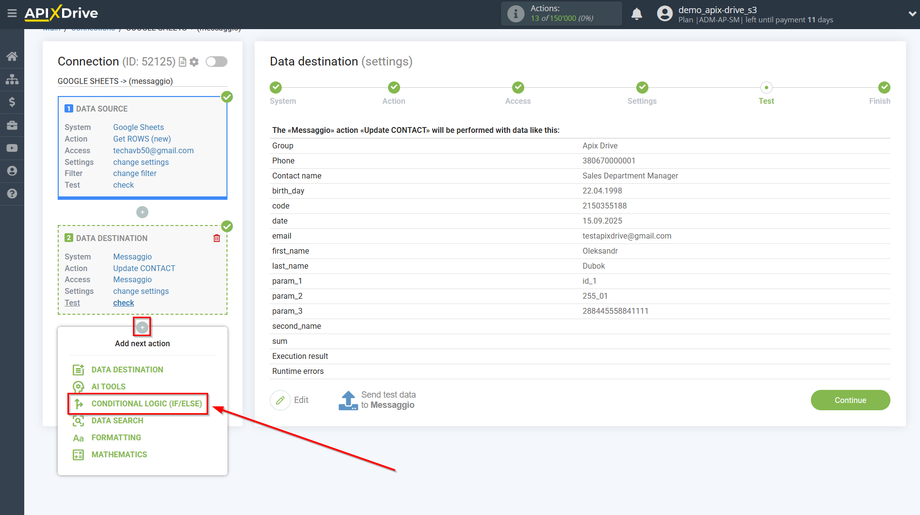Select the phone value 380670000001
Image resolution: width=920 pixels, height=515 pixels.
pos(609,161)
